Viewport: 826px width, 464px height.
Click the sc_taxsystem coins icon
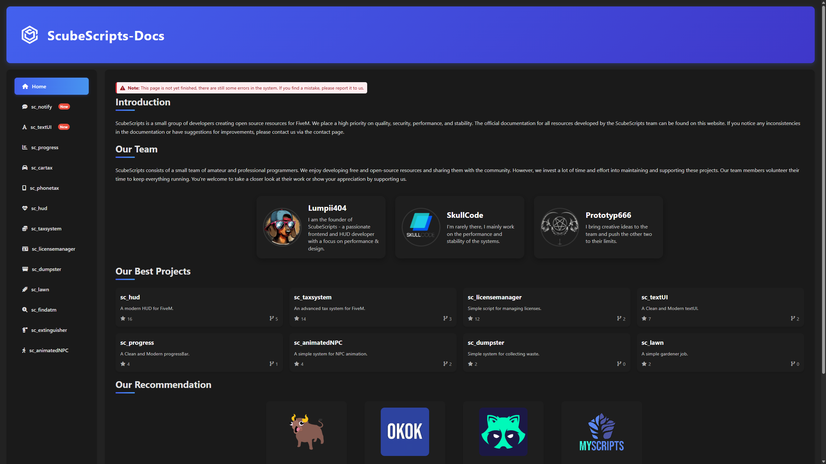point(25,228)
